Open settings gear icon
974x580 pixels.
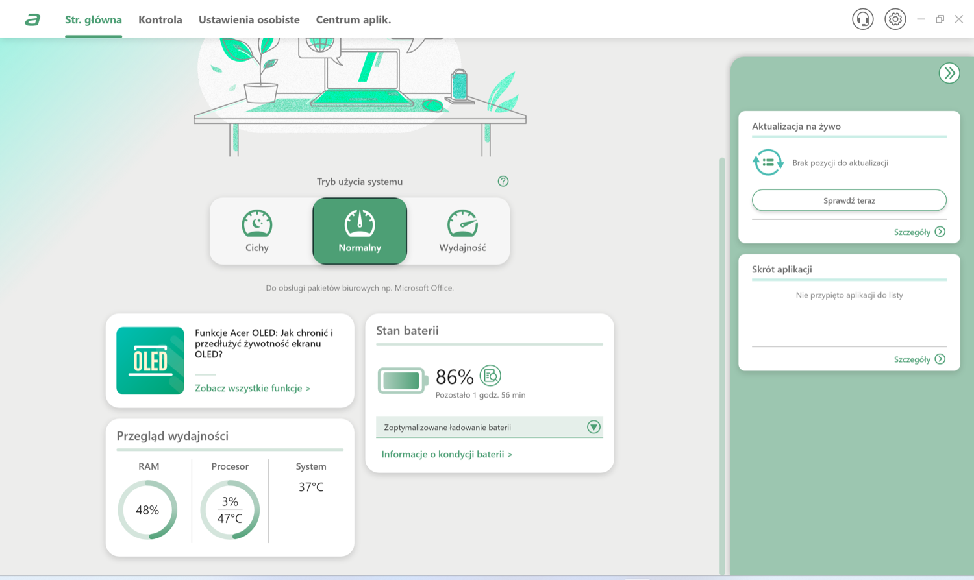(895, 19)
